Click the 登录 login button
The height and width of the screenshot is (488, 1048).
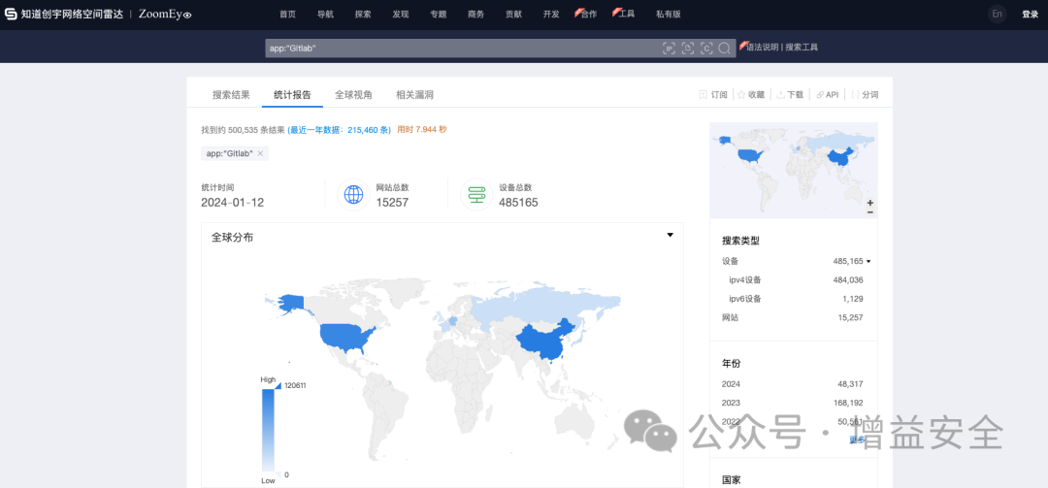tap(1030, 14)
